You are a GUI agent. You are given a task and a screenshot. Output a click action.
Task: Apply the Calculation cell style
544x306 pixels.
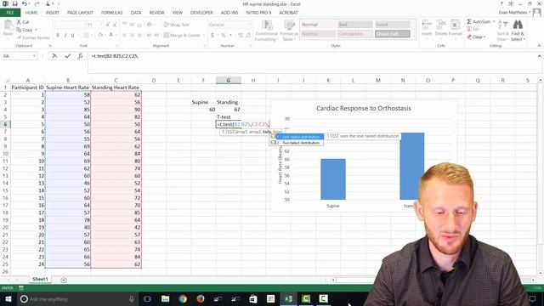pyautogui.click(x=355, y=34)
